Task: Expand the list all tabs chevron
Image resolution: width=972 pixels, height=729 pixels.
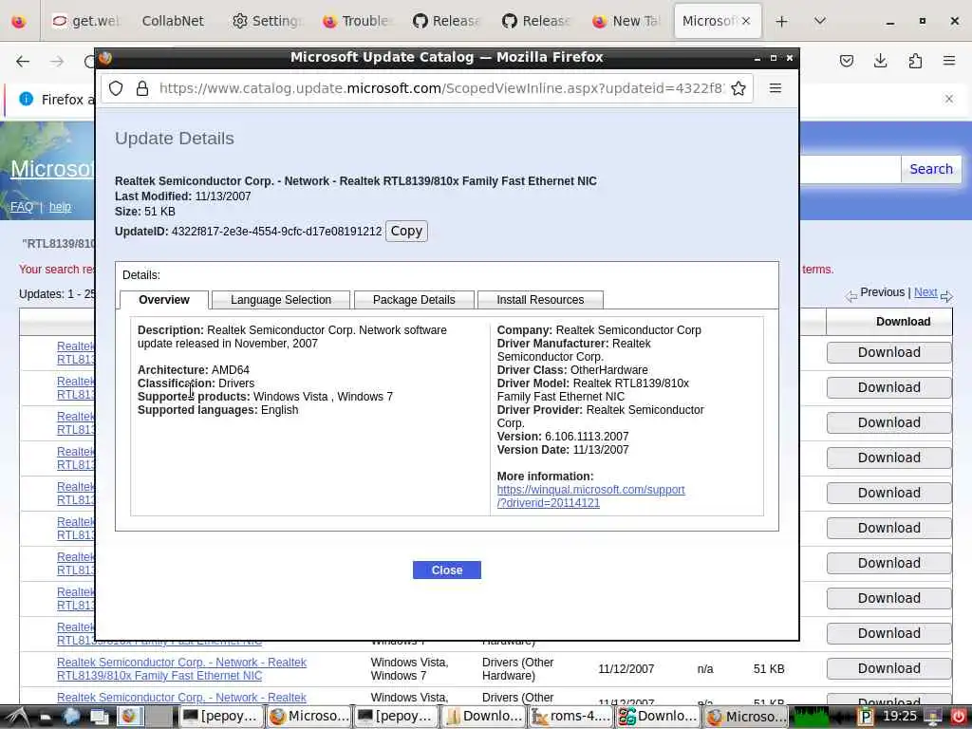Action: pyautogui.click(x=819, y=21)
